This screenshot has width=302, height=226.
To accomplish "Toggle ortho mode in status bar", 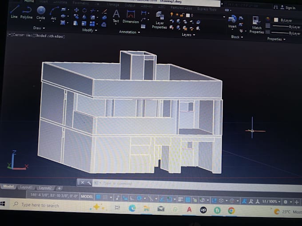I will pyautogui.click(x=132, y=198).
